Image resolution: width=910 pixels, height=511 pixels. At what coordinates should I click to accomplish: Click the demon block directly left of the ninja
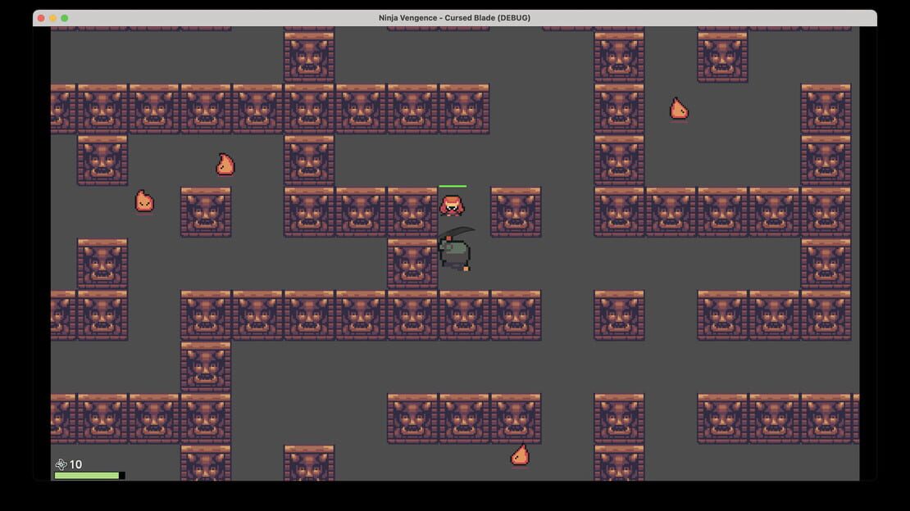(412, 264)
